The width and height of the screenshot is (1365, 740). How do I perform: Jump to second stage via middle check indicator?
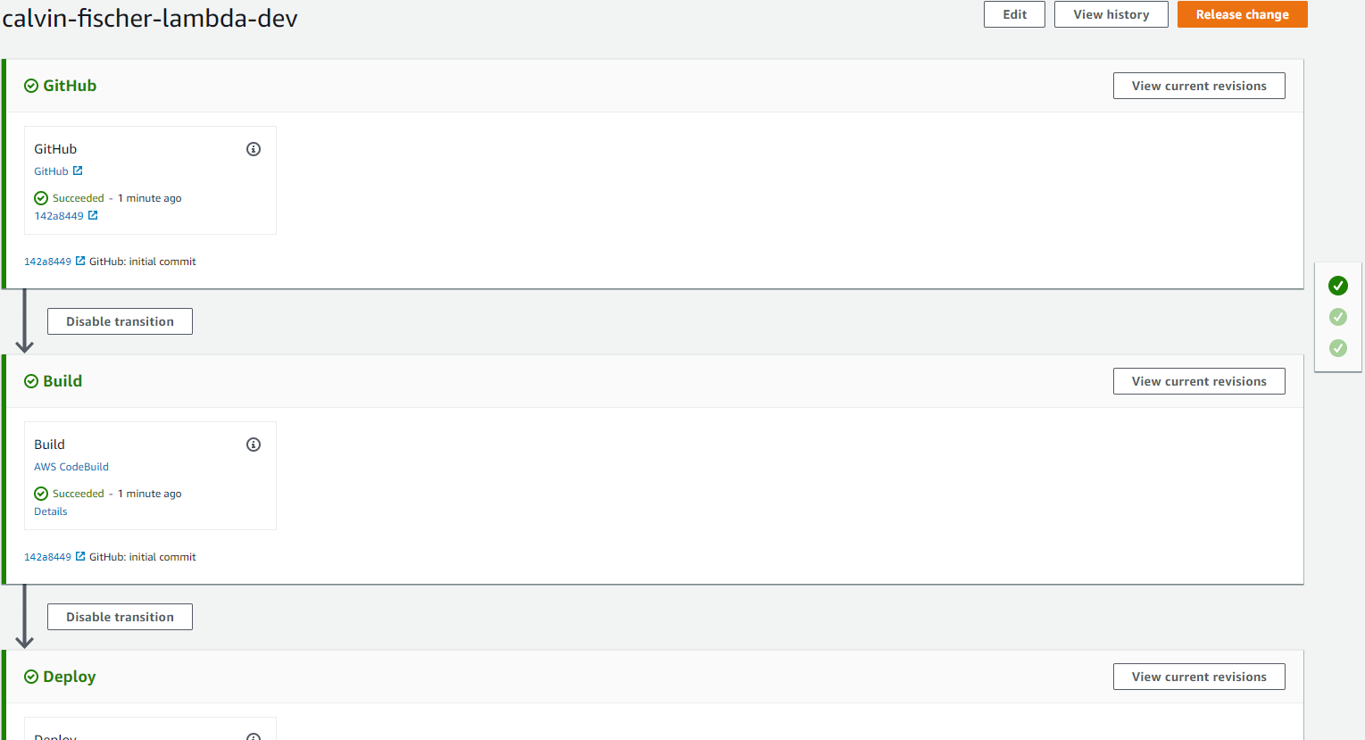[1337, 317]
